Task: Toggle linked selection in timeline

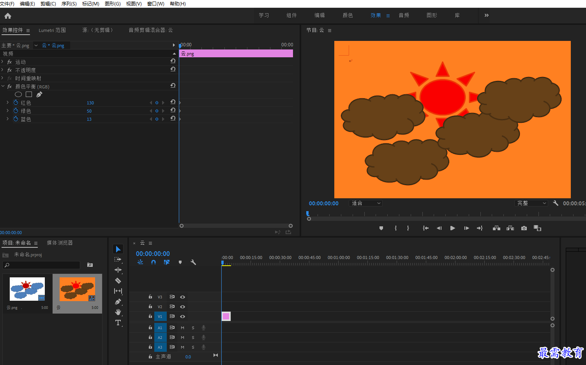Action: [x=167, y=262]
